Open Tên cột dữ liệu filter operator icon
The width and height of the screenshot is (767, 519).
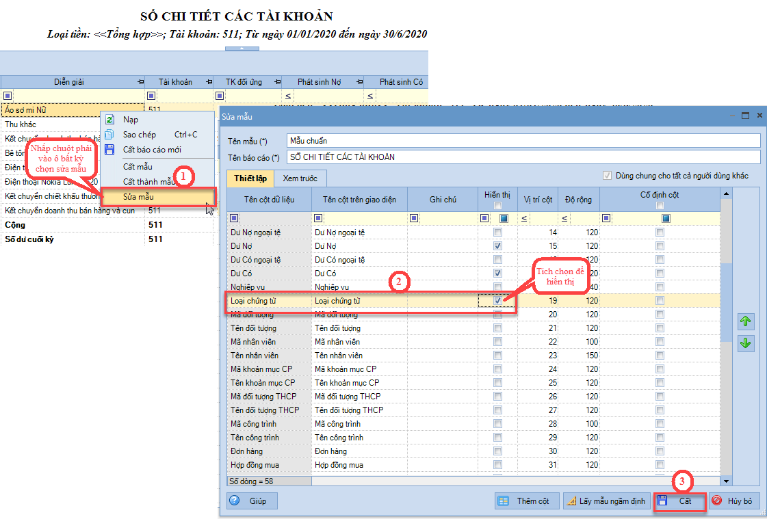point(234,218)
